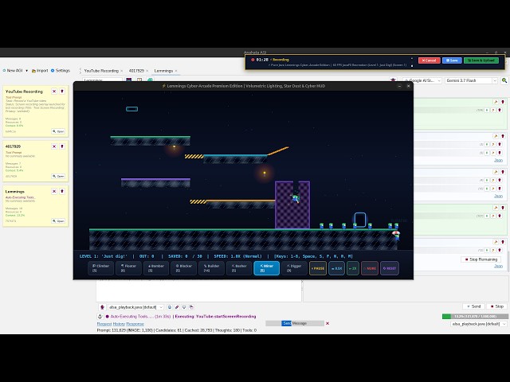Set game speed to 2X
Screen dimensions: 510x382
353,268
